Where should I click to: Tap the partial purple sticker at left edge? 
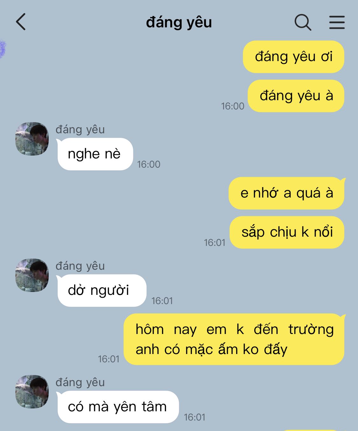[3, 49]
